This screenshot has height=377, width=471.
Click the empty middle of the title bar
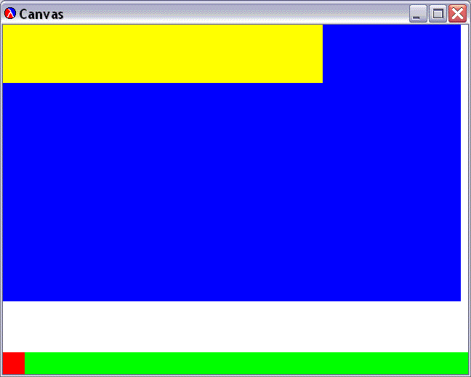tap(233, 14)
